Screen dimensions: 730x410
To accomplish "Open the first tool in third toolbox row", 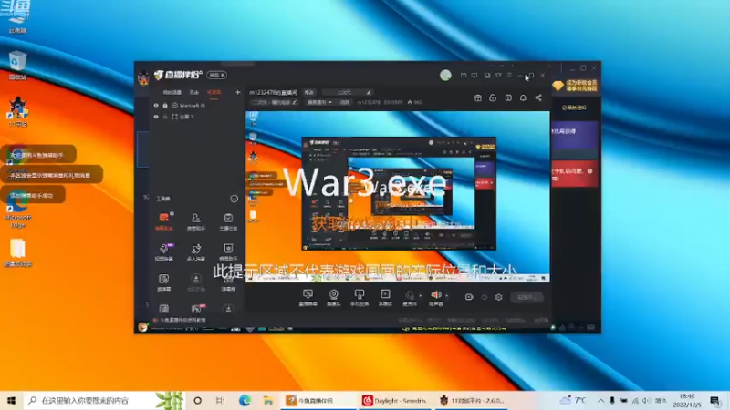I will coord(164,282).
